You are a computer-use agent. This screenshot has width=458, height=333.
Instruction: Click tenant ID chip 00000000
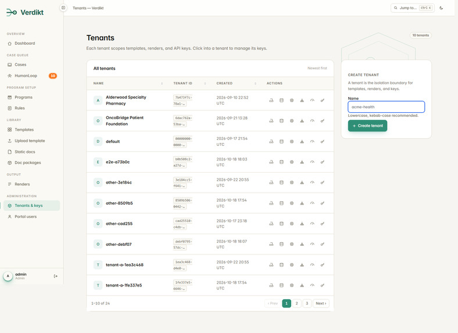183,142
